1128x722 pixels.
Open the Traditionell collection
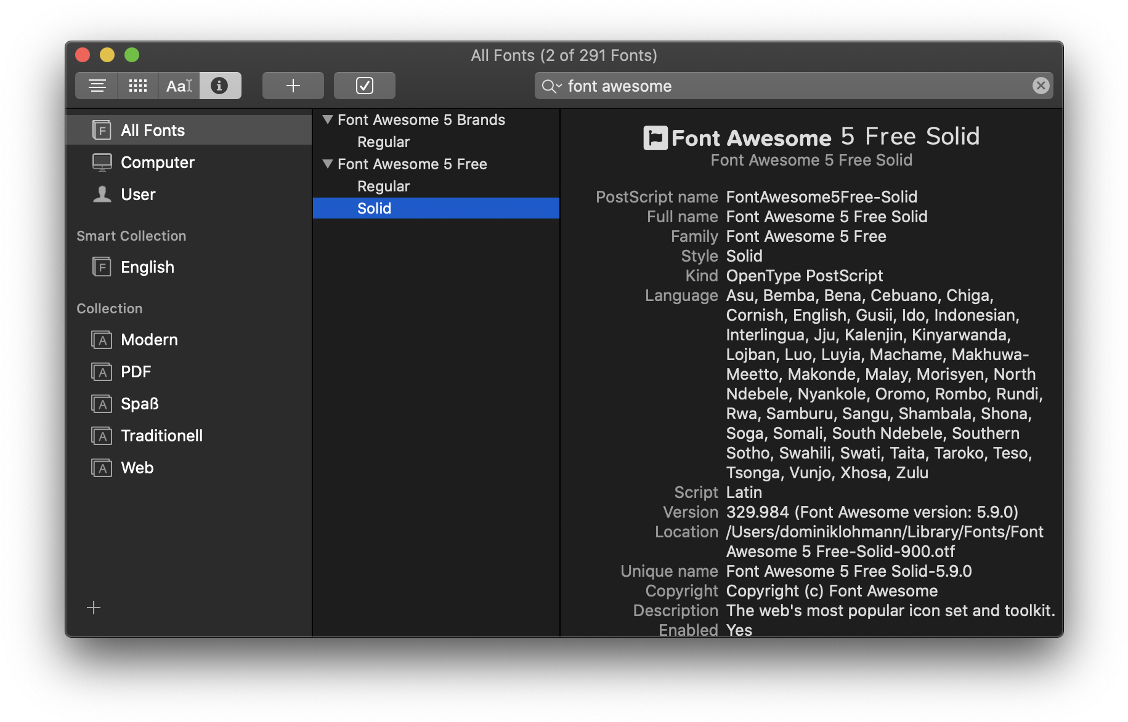189,435
